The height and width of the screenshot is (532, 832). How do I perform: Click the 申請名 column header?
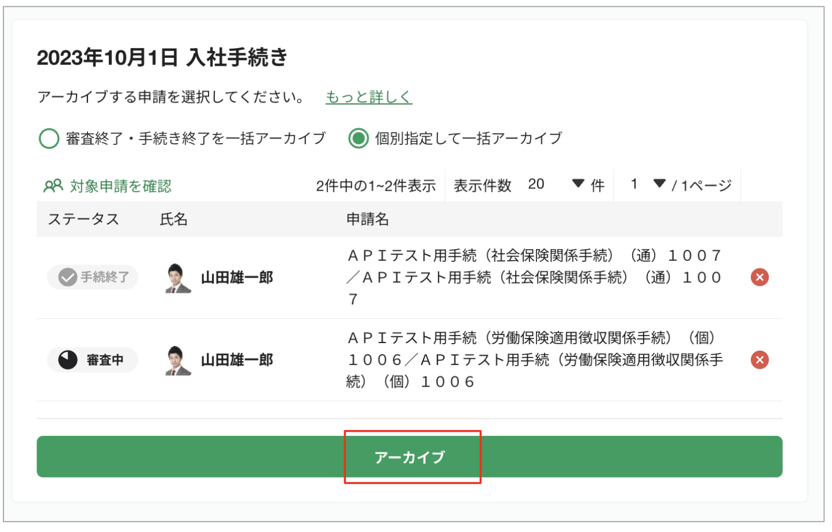(367, 219)
